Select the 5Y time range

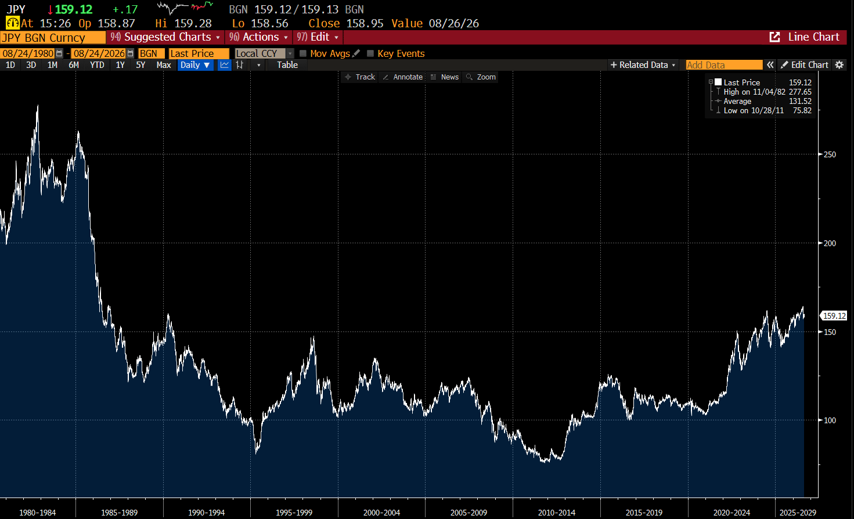tap(140, 65)
